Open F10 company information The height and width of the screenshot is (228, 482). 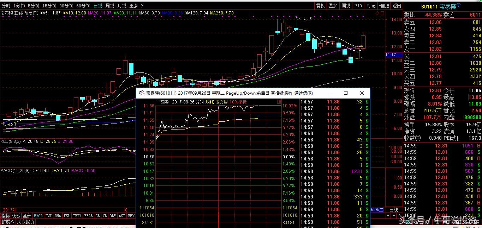pyautogui.click(x=358, y=6)
